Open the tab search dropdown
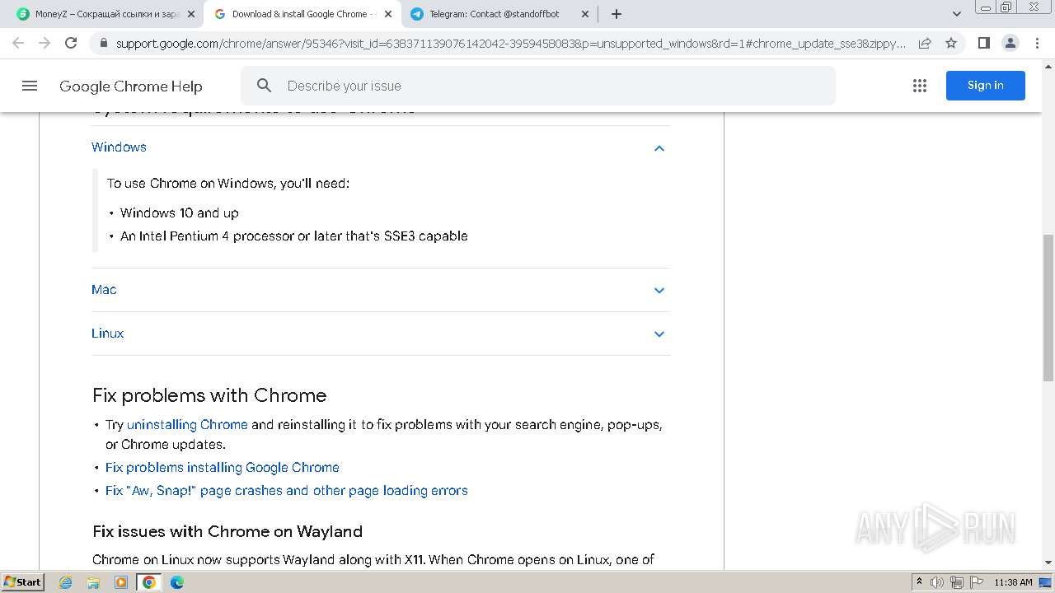This screenshot has height=593, width=1055. point(957,14)
